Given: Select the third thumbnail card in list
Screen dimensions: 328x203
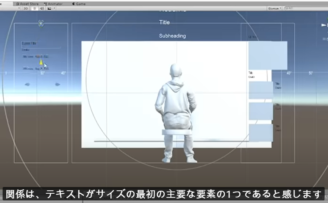Looking at the screenshot, I should pyautogui.click(x=261, y=111).
